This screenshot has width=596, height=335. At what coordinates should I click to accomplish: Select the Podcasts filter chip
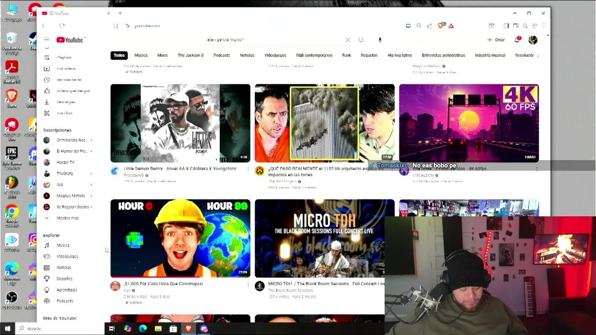point(222,55)
